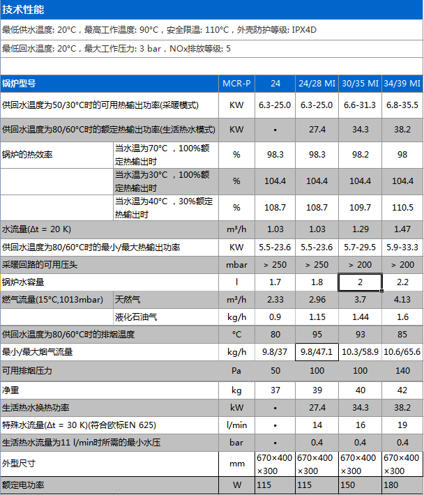This screenshot has height=495, width=424.
Task: Select the 110.5 efficiency value cell
Action: (x=402, y=207)
